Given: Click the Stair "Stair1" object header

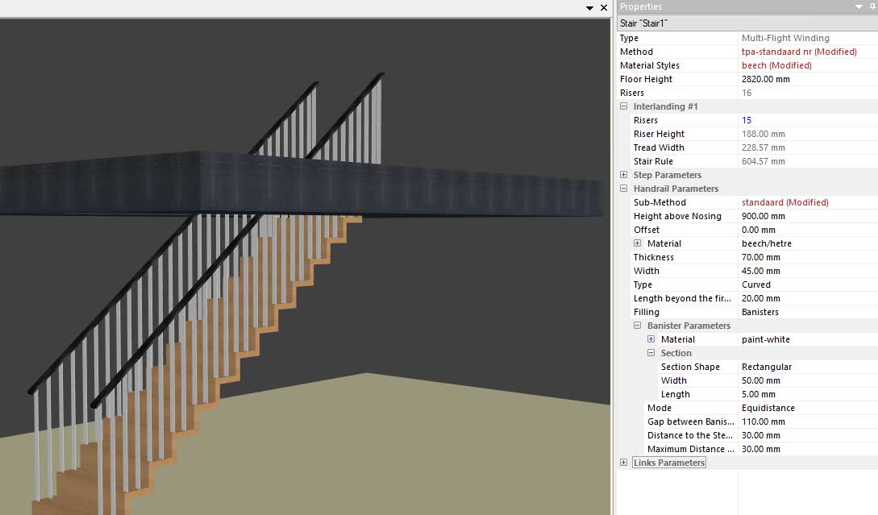Looking at the screenshot, I should [x=747, y=23].
